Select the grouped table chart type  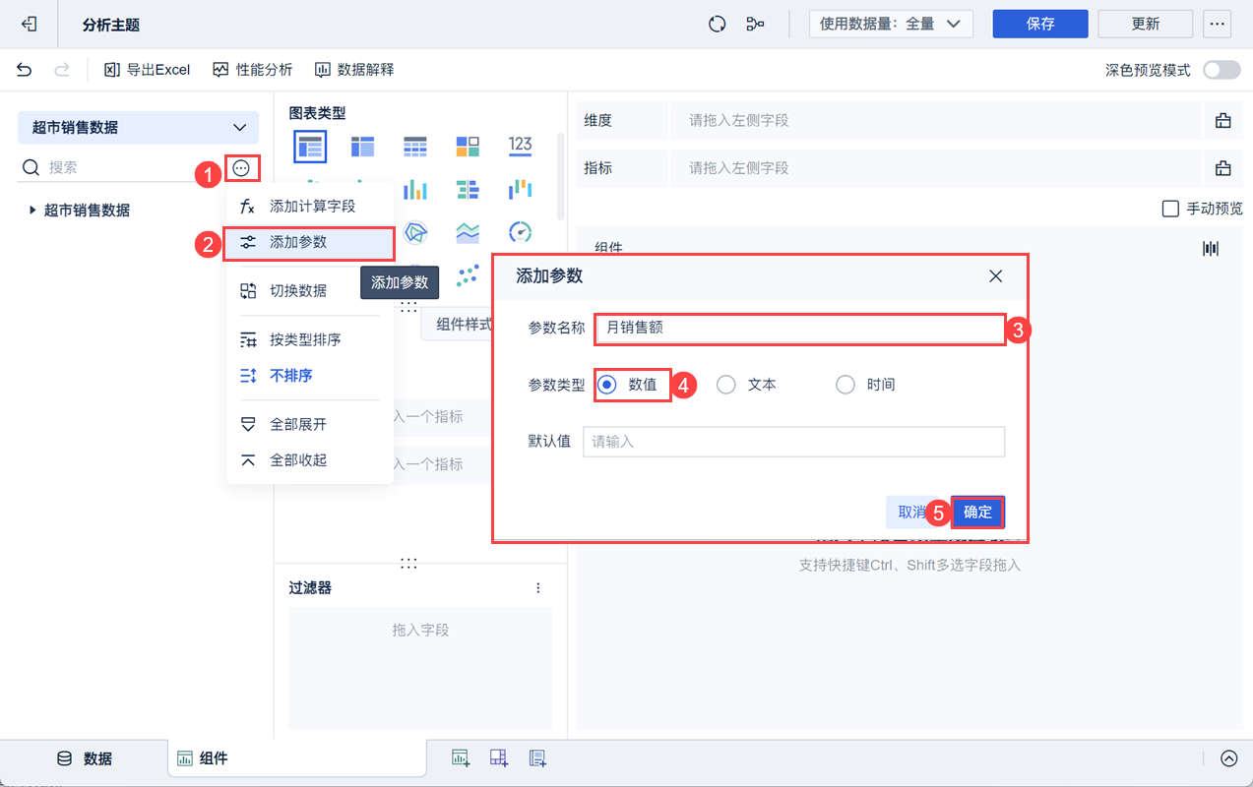coord(310,147)
